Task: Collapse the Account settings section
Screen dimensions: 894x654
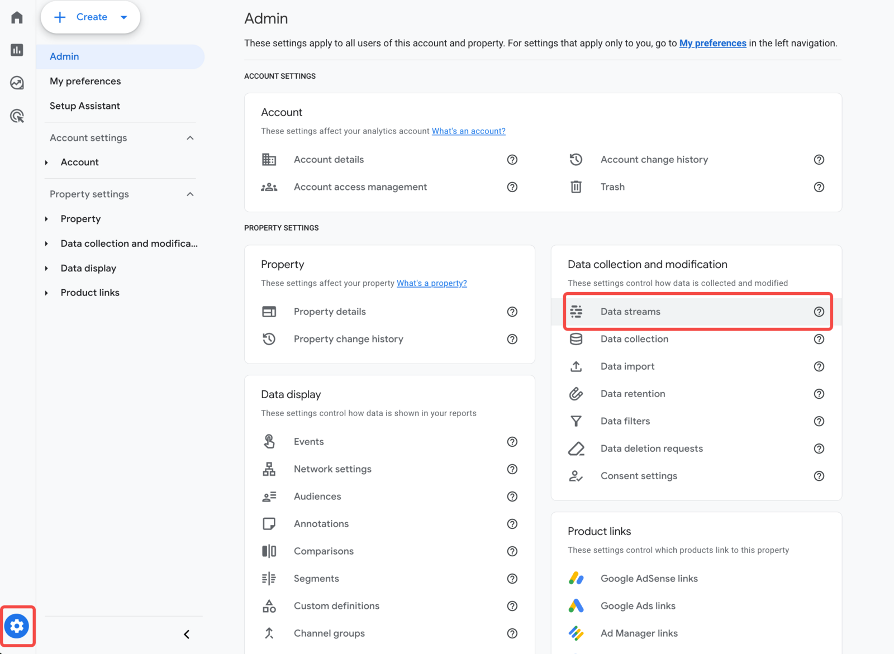Action: tap(190, 138)
